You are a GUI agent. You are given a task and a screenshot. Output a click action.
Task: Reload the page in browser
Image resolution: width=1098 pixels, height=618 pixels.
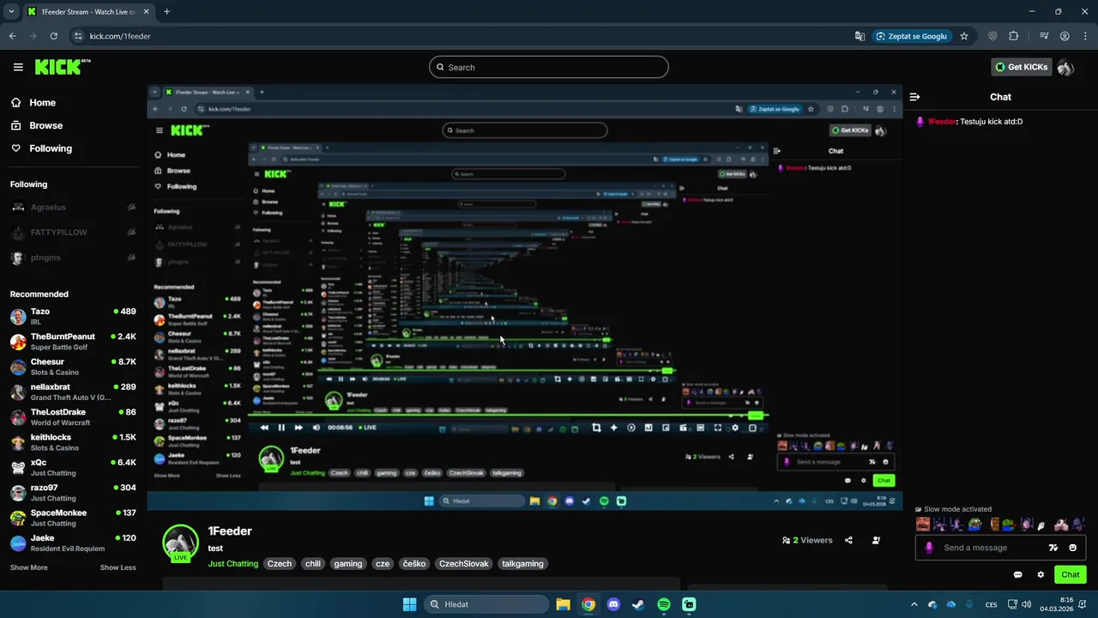(53, 36)
